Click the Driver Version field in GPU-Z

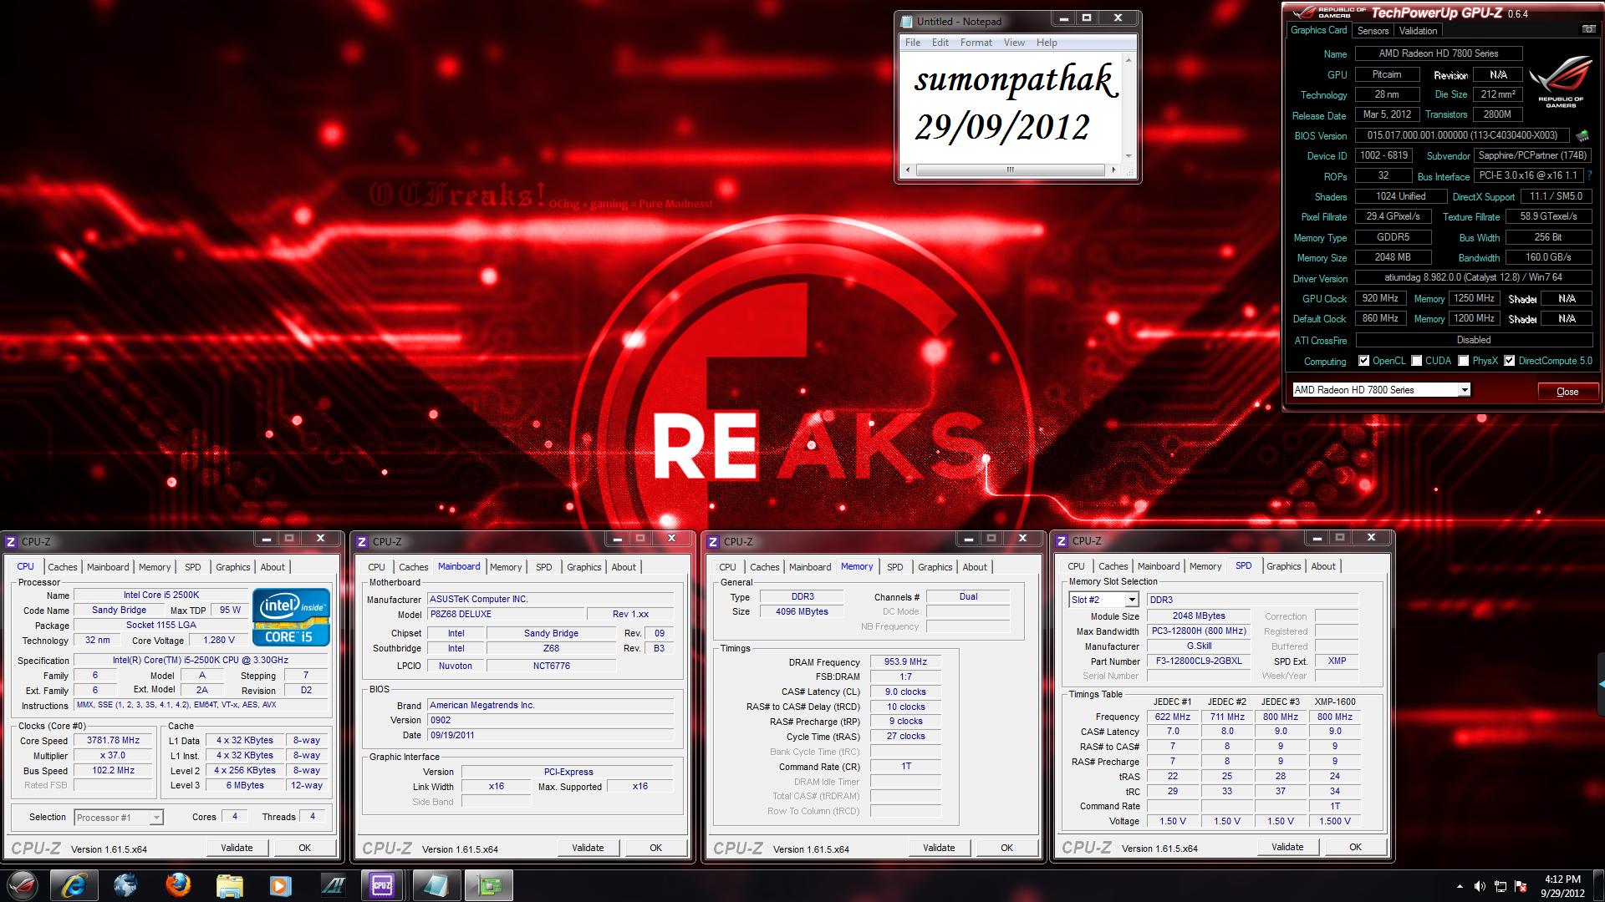click(x=1473, y=277)
